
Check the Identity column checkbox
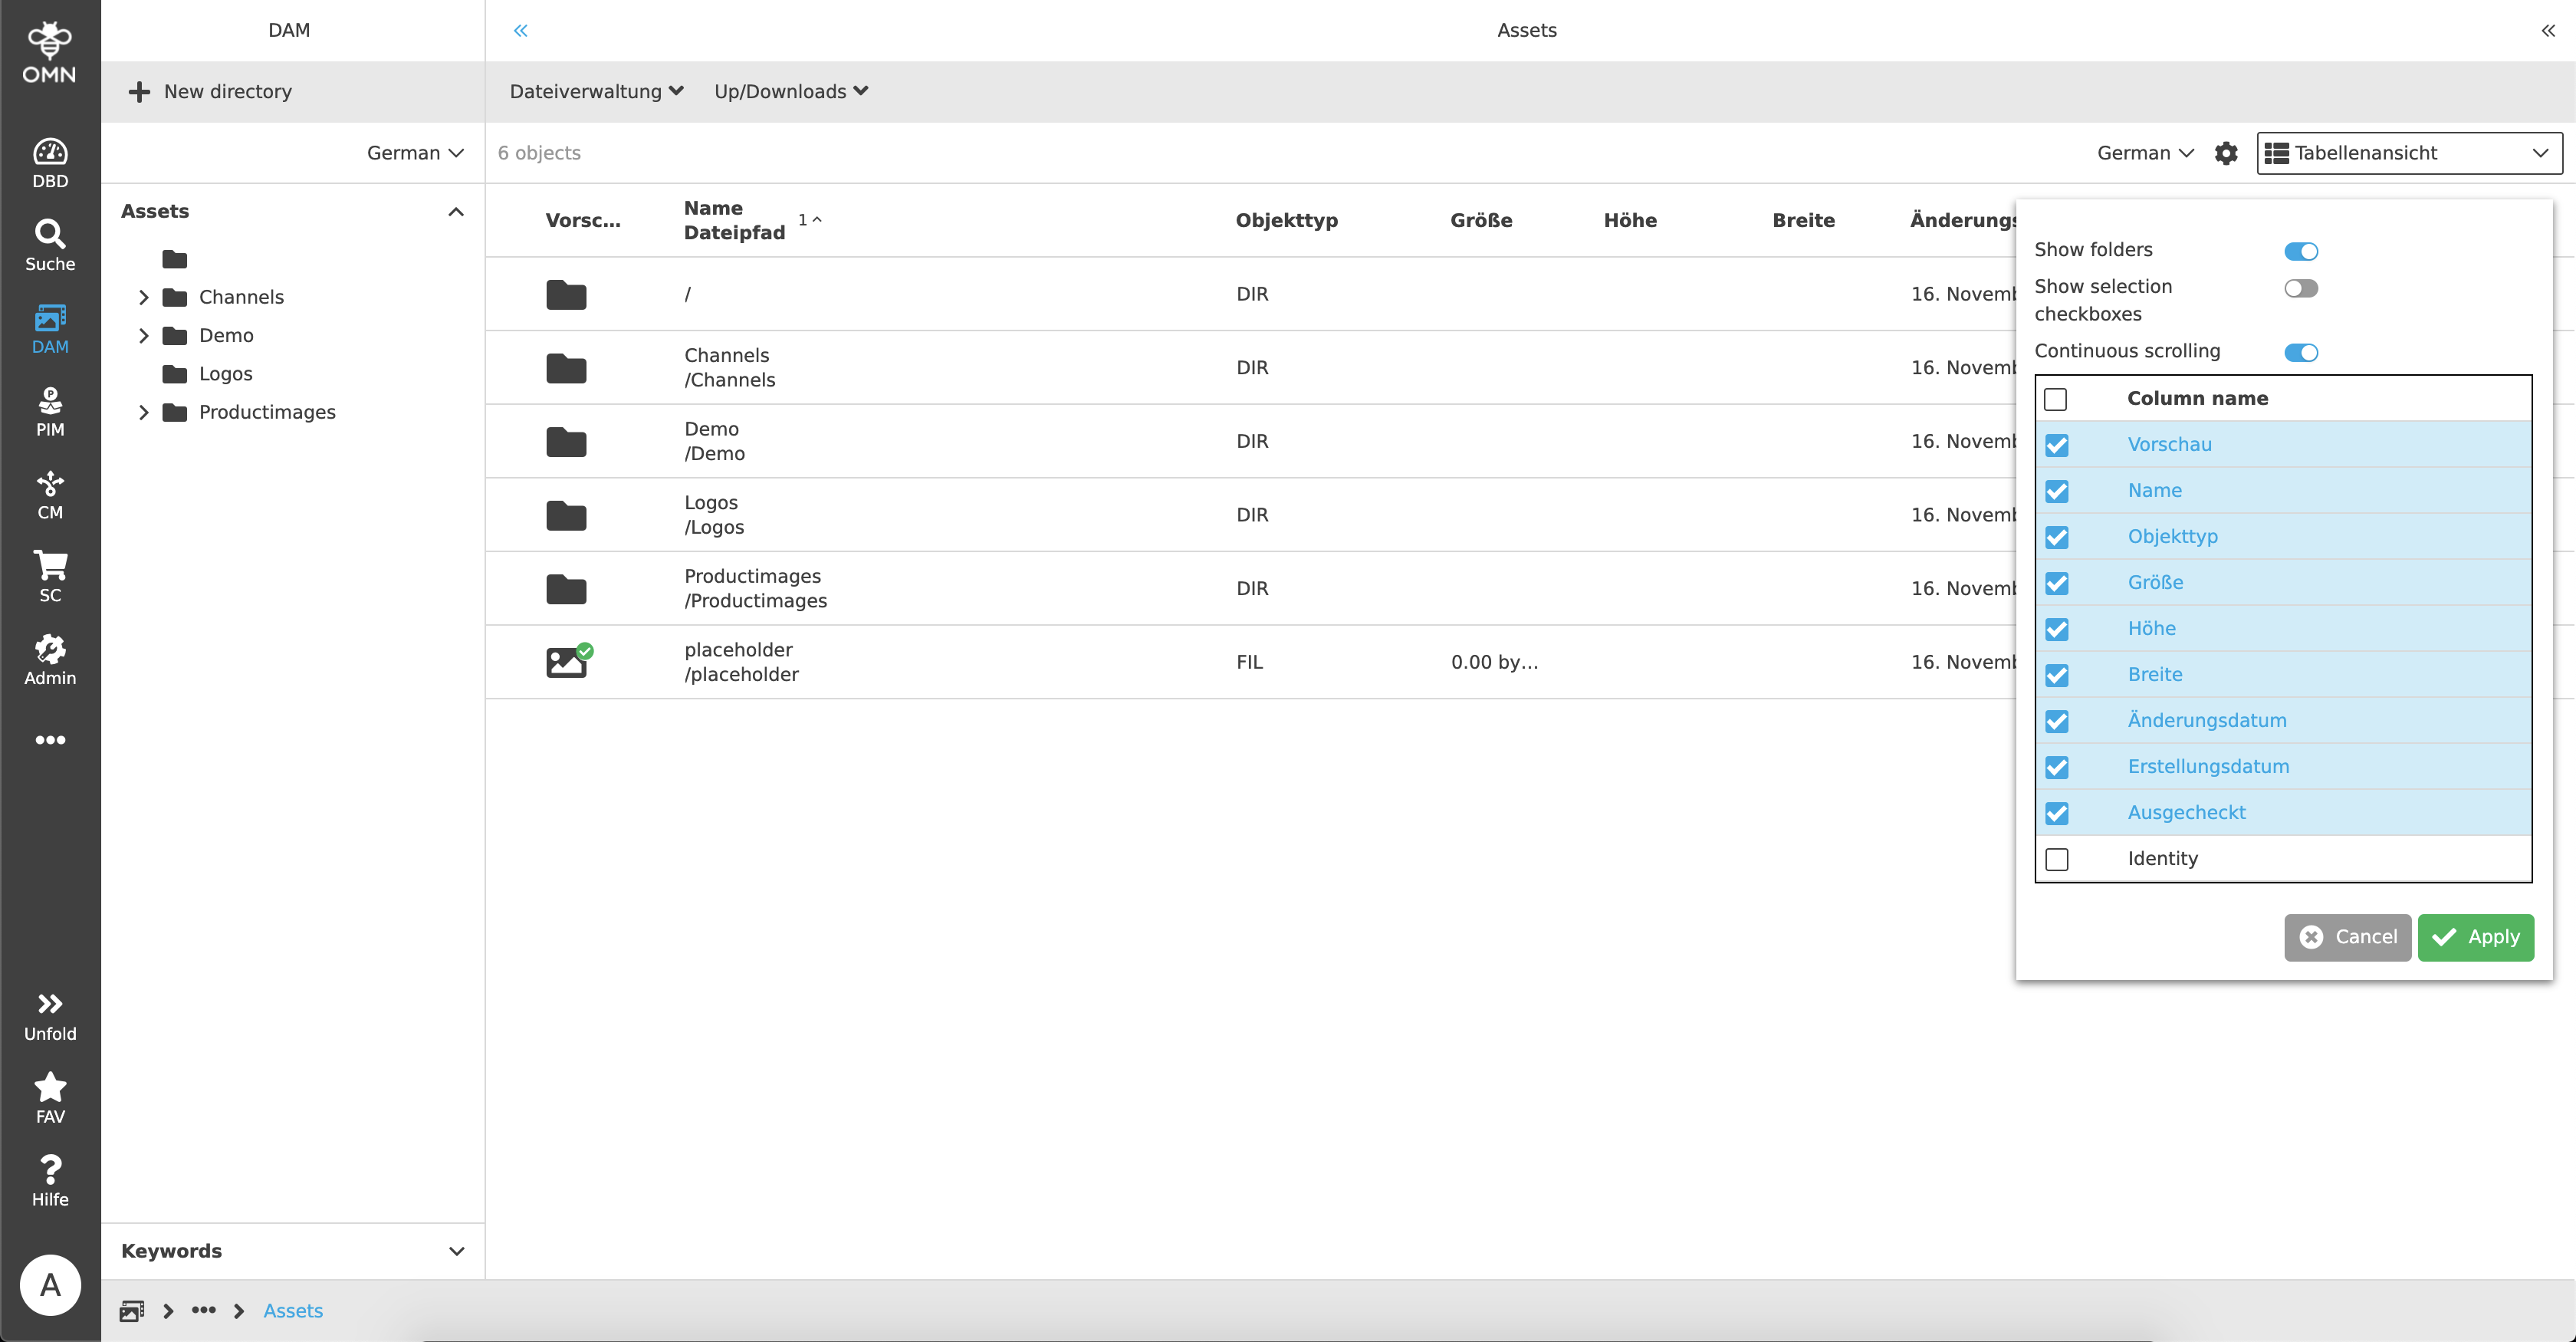click(2057, 859)
